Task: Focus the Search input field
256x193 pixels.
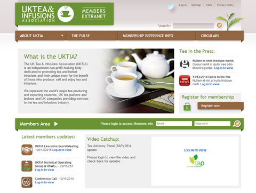Action: click(194, 26)
